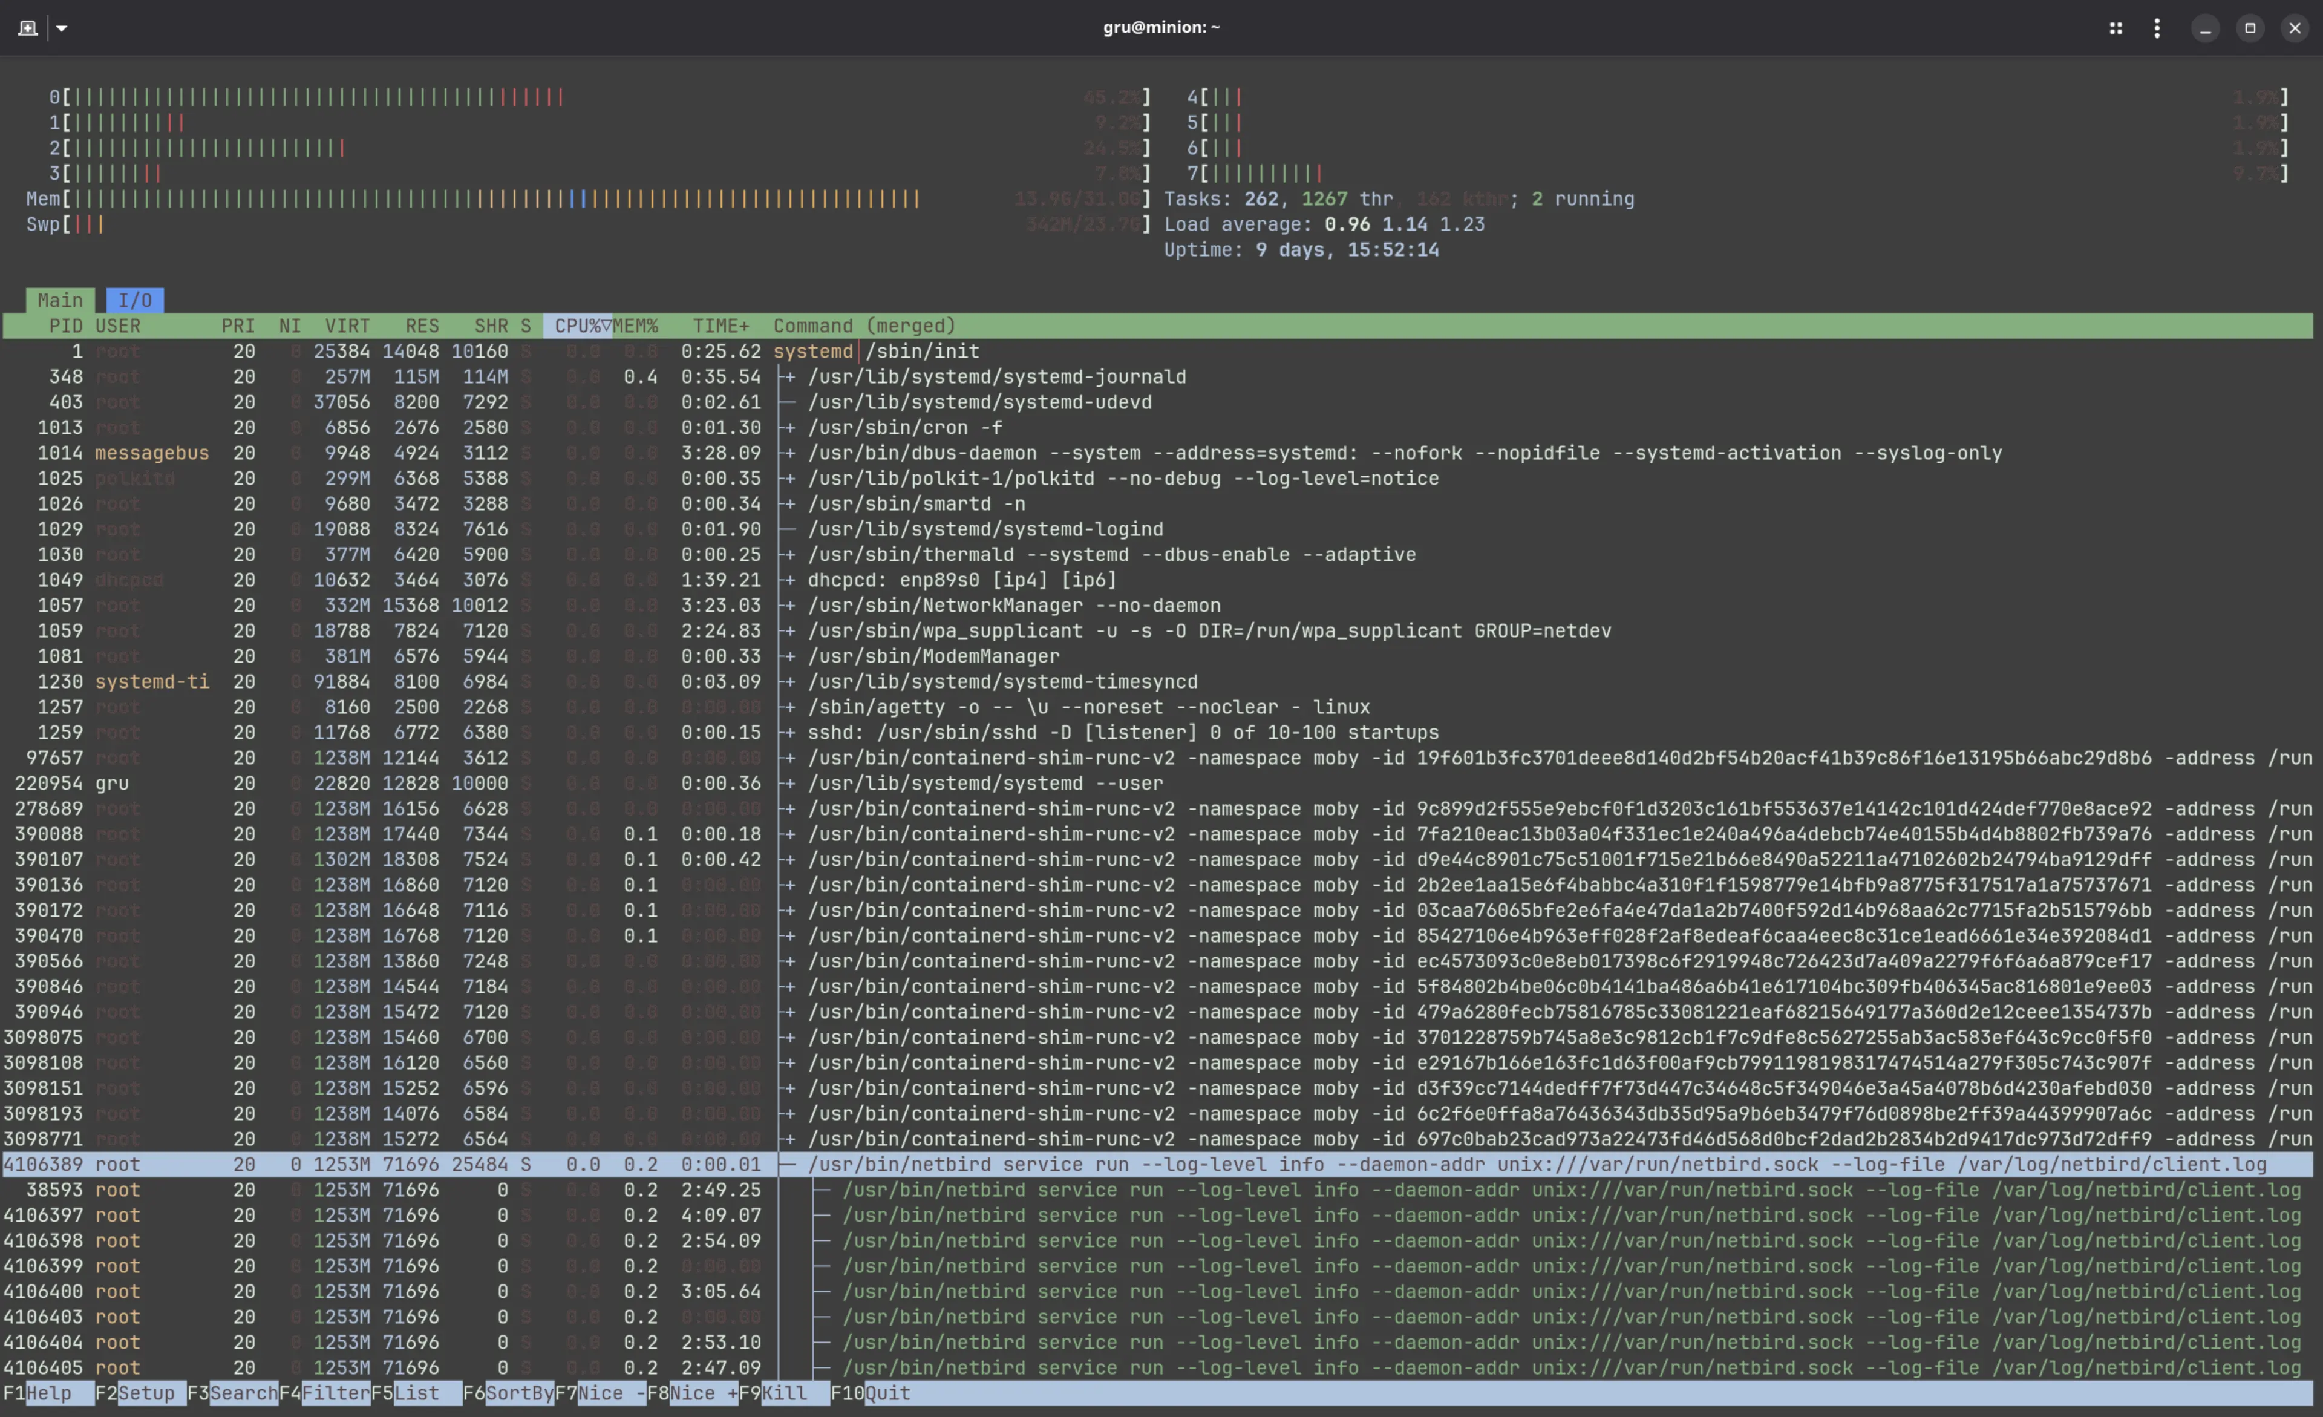Select netbird thread row PID 38593
The image size is (2323, 1417).
pos(1158,1191)
